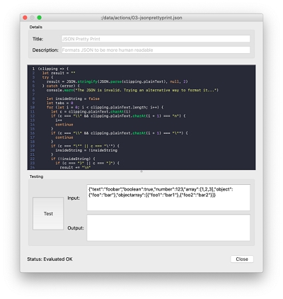Click the green zoom window button
This screenshot has width=283, height=299.
(40, 18)
